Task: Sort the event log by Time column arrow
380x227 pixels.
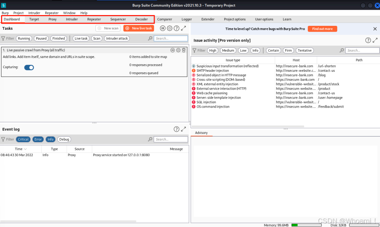Action: pyautogui.click(x=25, y=149)
